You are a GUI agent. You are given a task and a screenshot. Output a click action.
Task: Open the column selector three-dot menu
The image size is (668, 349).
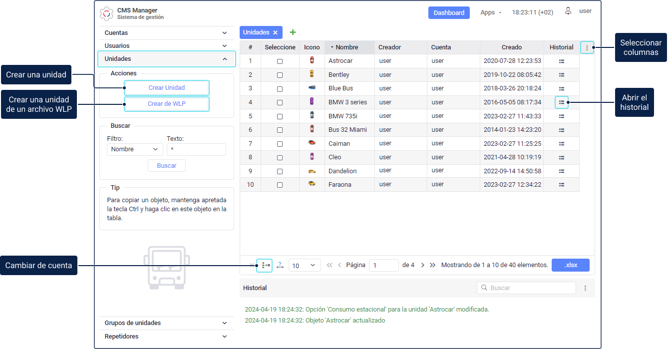(587, 47)
